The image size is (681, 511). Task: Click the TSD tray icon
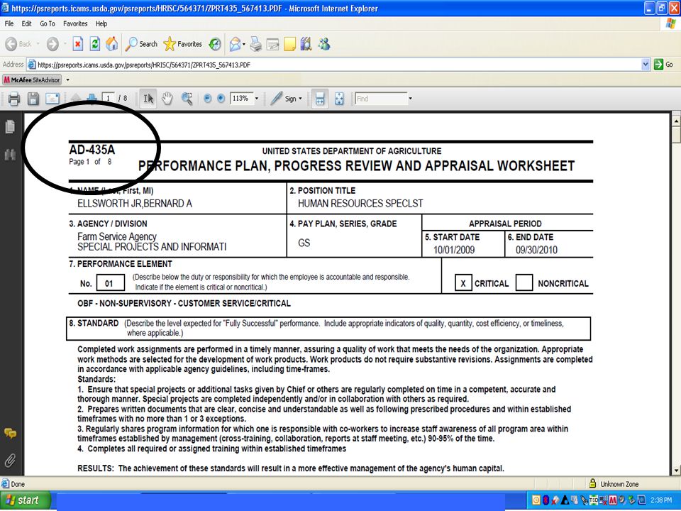pos(594,500)
